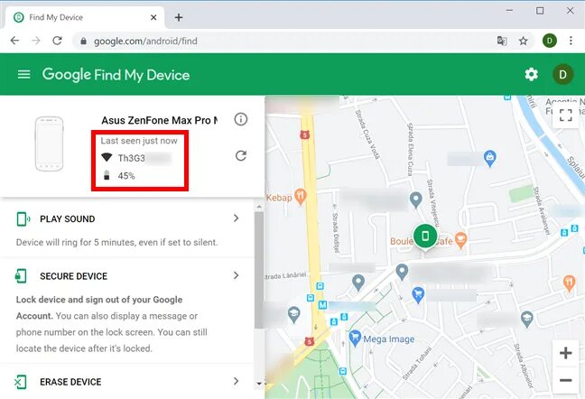This screenshot has height=399, width=585.
Task: Go back in the browser
Action: (15, 41)
